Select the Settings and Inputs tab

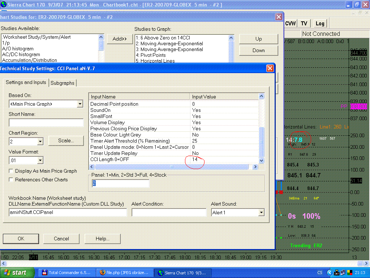(26, 83)
